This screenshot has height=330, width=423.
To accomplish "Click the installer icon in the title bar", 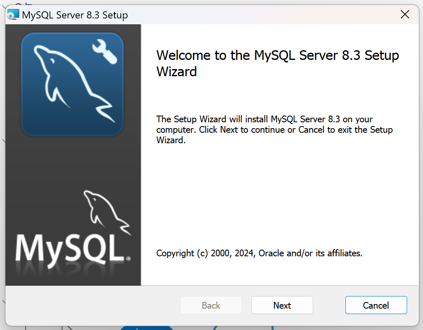I will coord(13,15).
